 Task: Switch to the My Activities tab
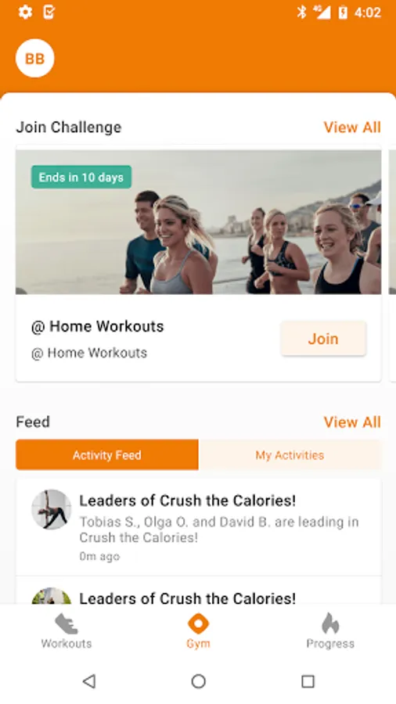290,454
